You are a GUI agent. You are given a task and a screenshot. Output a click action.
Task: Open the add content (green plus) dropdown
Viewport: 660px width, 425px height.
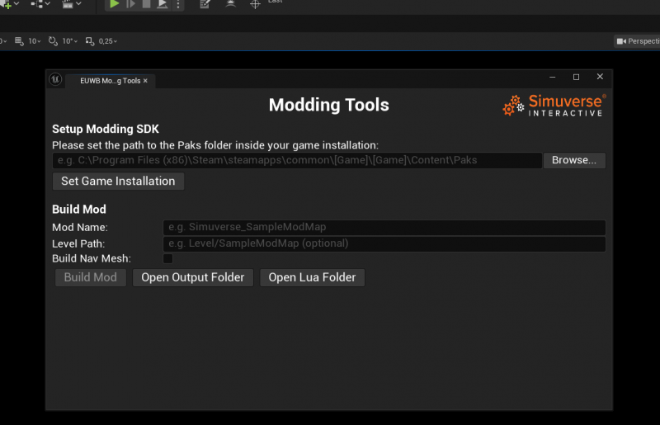point(9,4)
